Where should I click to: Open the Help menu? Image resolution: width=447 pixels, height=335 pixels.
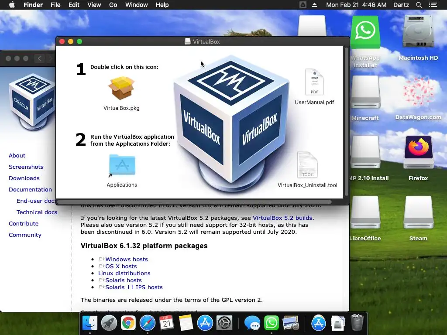pyautogui.click(x=162, y=5)
